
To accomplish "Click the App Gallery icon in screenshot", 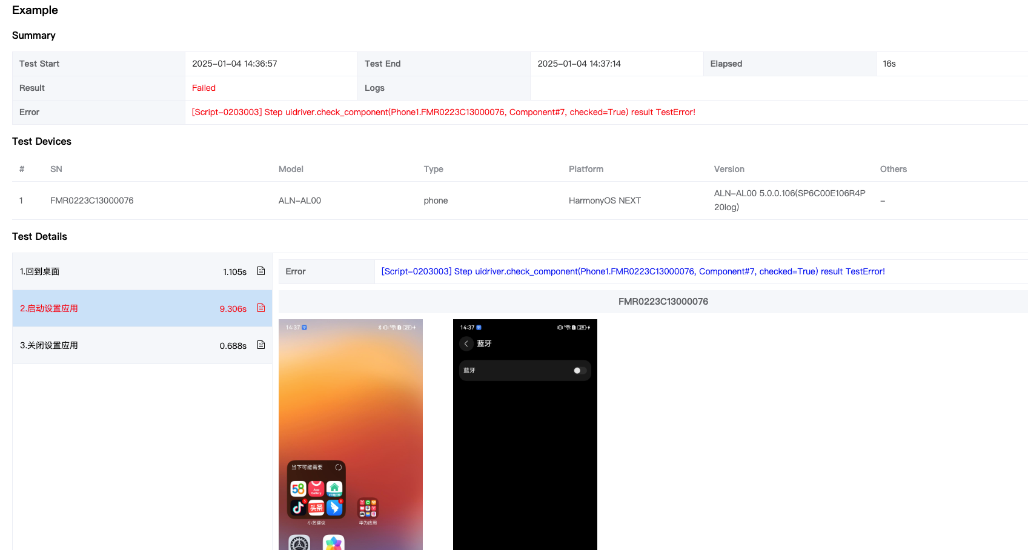I will 316,488.
